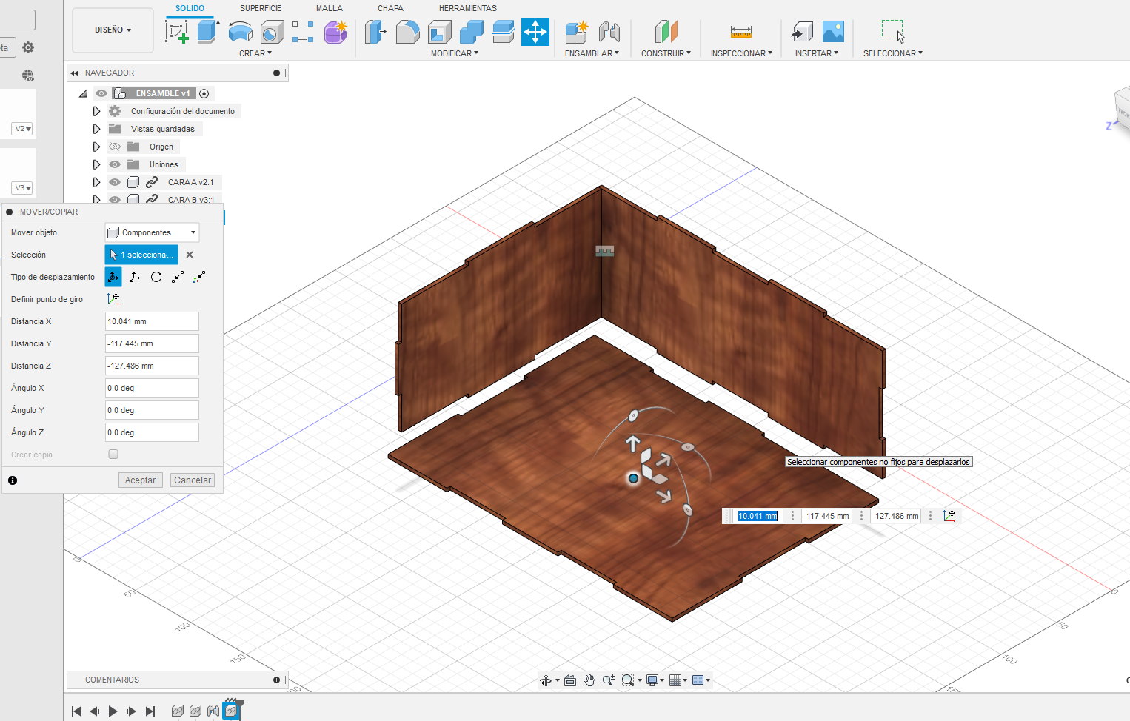Image resolution: width=1130 pixels, height=721 pixels.
Task: Select the Joint tool in ENSAMBLAR
Action: coord(609,32)
